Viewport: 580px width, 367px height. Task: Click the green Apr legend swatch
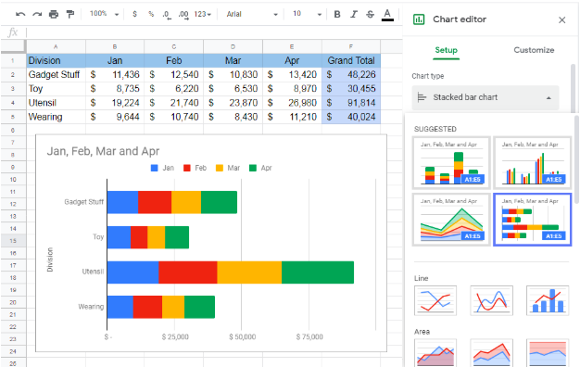[253, 168]
